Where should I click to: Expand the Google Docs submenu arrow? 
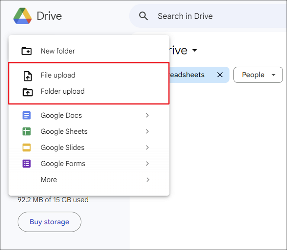(148, 115)
